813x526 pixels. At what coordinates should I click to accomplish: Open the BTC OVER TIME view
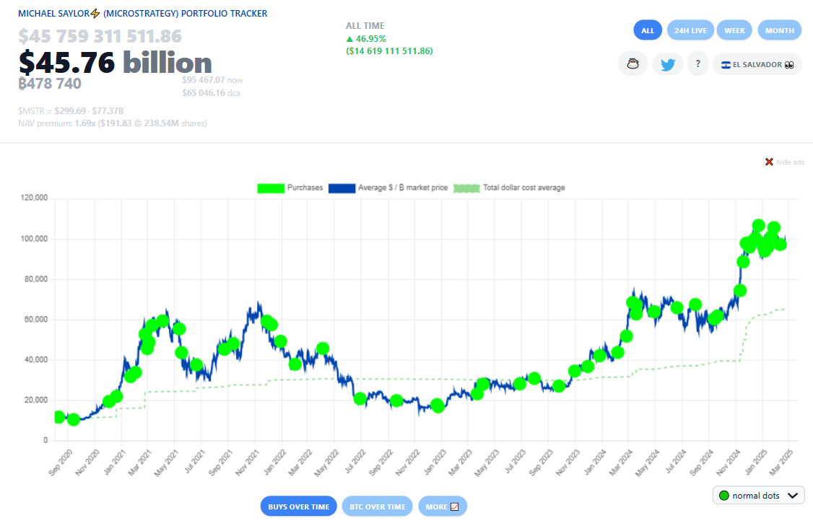click(x=377, y=506)
